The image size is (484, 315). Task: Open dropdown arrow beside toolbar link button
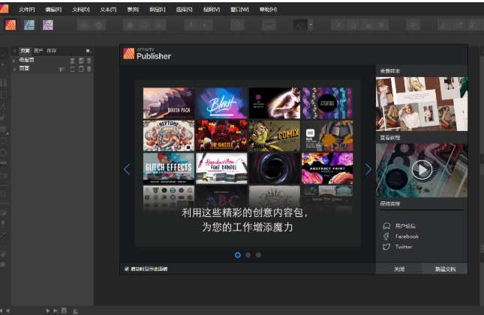point(311,25)
